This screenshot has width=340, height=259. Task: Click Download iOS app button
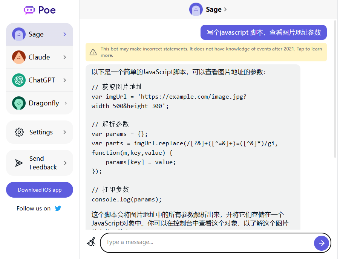40,190
